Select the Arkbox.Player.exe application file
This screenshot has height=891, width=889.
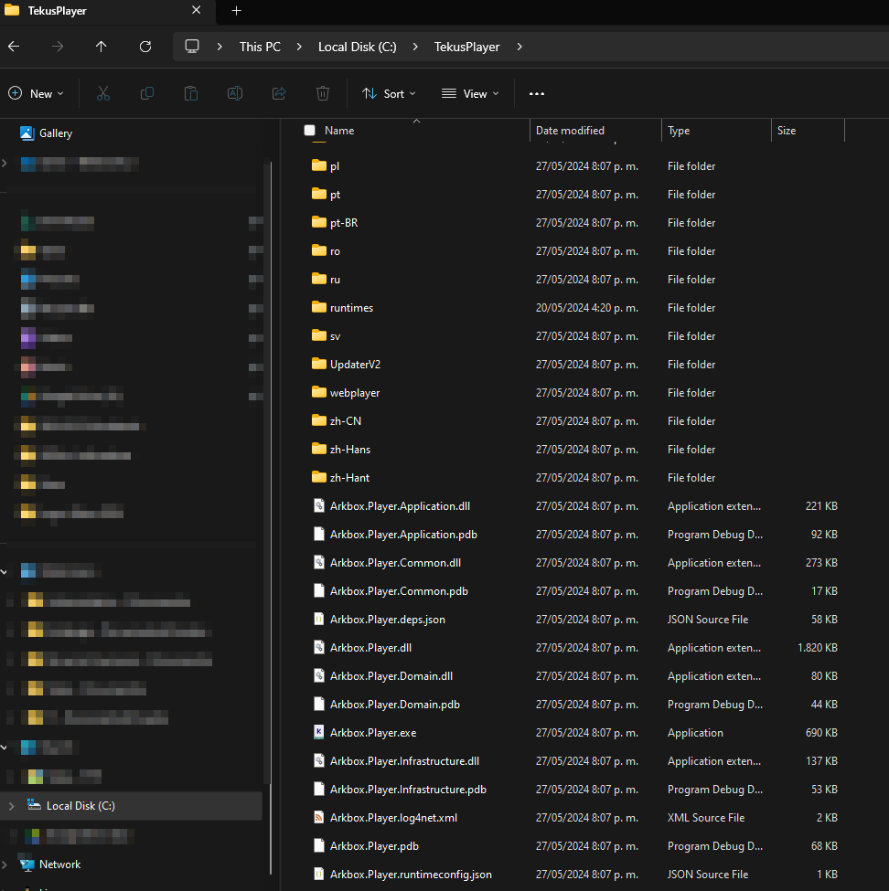372,733
